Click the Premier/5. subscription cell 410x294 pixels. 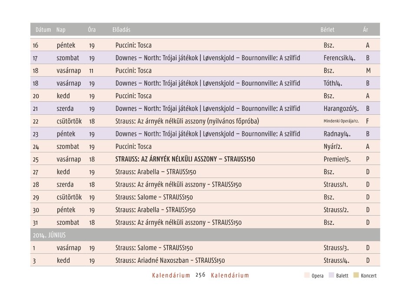click(337, 159)
